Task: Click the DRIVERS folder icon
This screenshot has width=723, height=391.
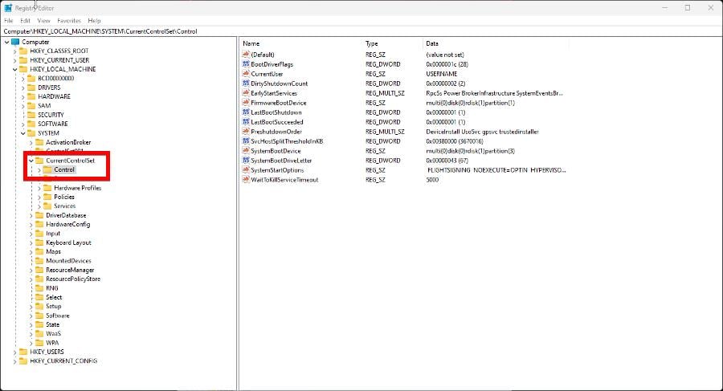Action: click(x=31, y=88)
